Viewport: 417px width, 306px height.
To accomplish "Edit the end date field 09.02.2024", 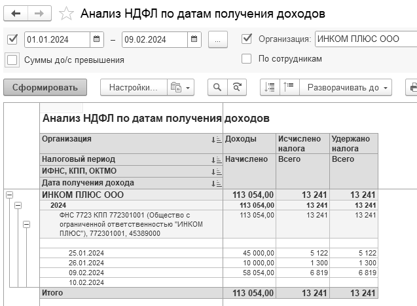I will point(154,39).
